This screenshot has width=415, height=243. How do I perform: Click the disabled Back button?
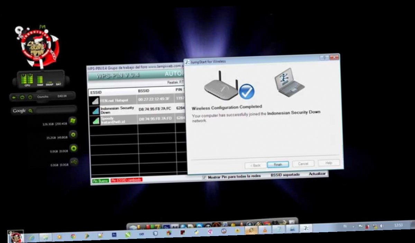[x=255, y=166]
